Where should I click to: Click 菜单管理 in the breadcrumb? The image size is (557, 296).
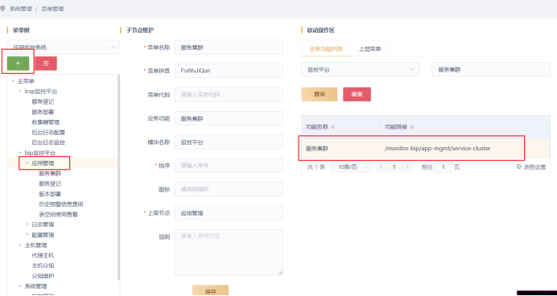[52, 9]
